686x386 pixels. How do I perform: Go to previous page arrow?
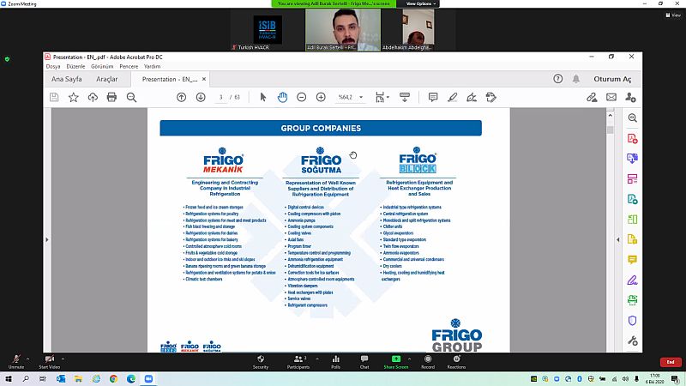pyautogui.click(x=181, y=97)
